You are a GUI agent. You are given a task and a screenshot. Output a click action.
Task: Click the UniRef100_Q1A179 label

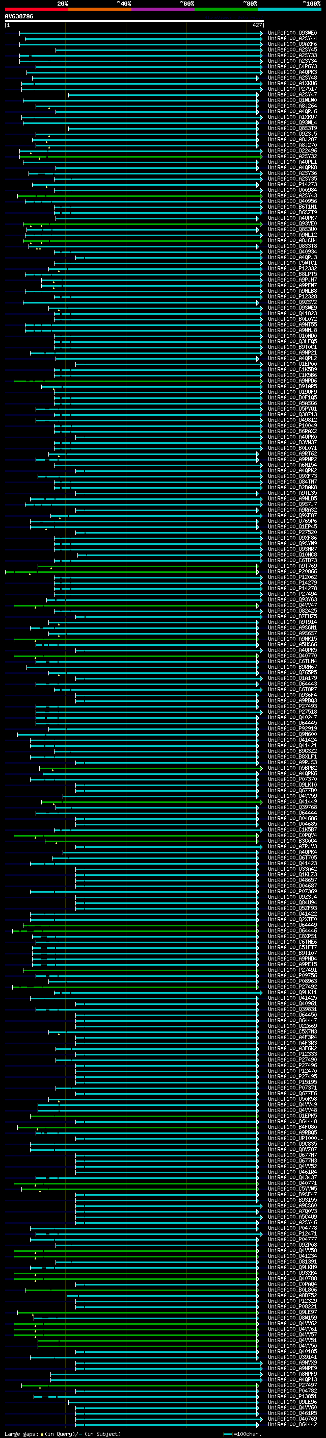(292, 678)
